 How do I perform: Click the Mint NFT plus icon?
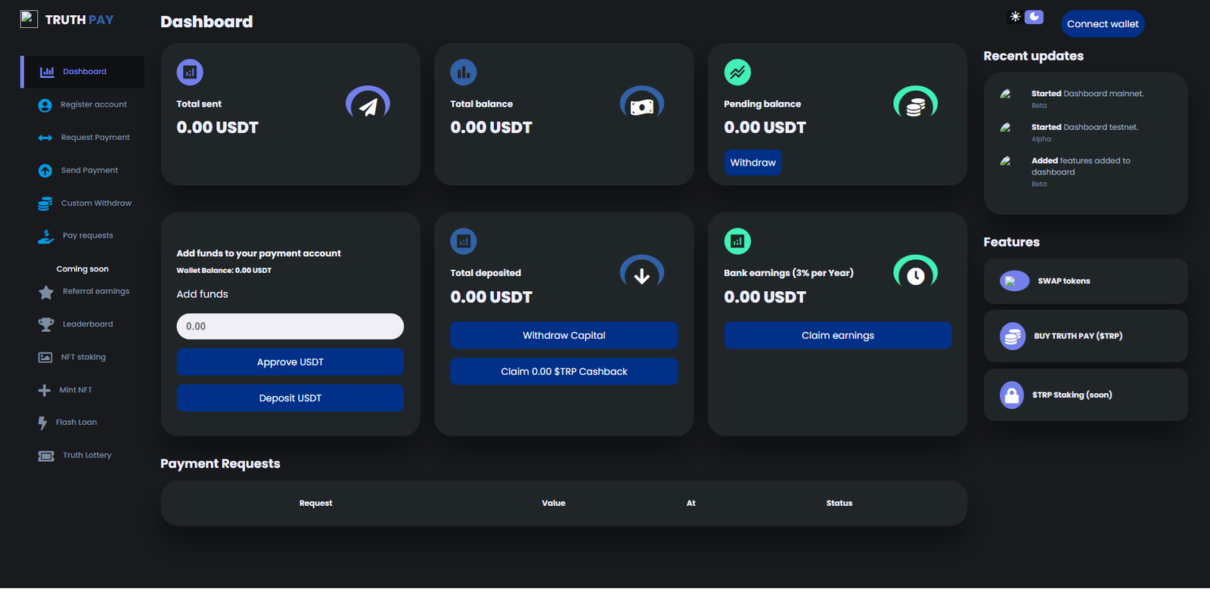[45, 391]
